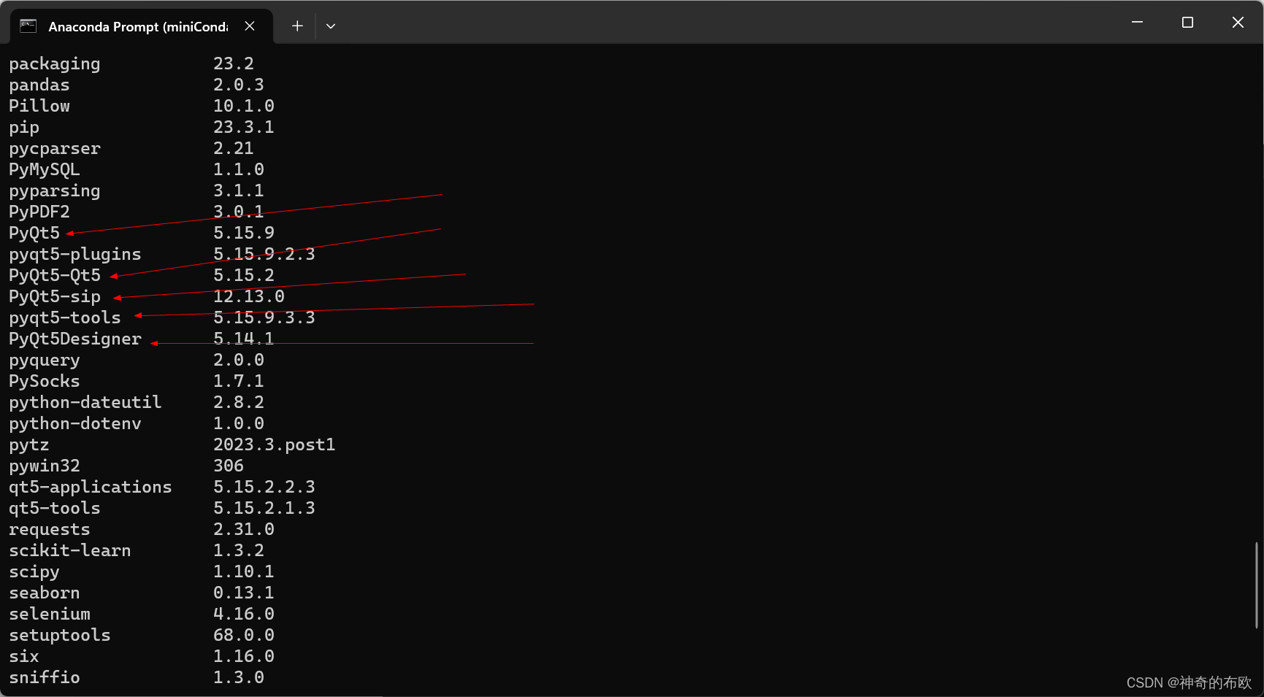Click the 'pyquery' package name

tap(45, 361)
